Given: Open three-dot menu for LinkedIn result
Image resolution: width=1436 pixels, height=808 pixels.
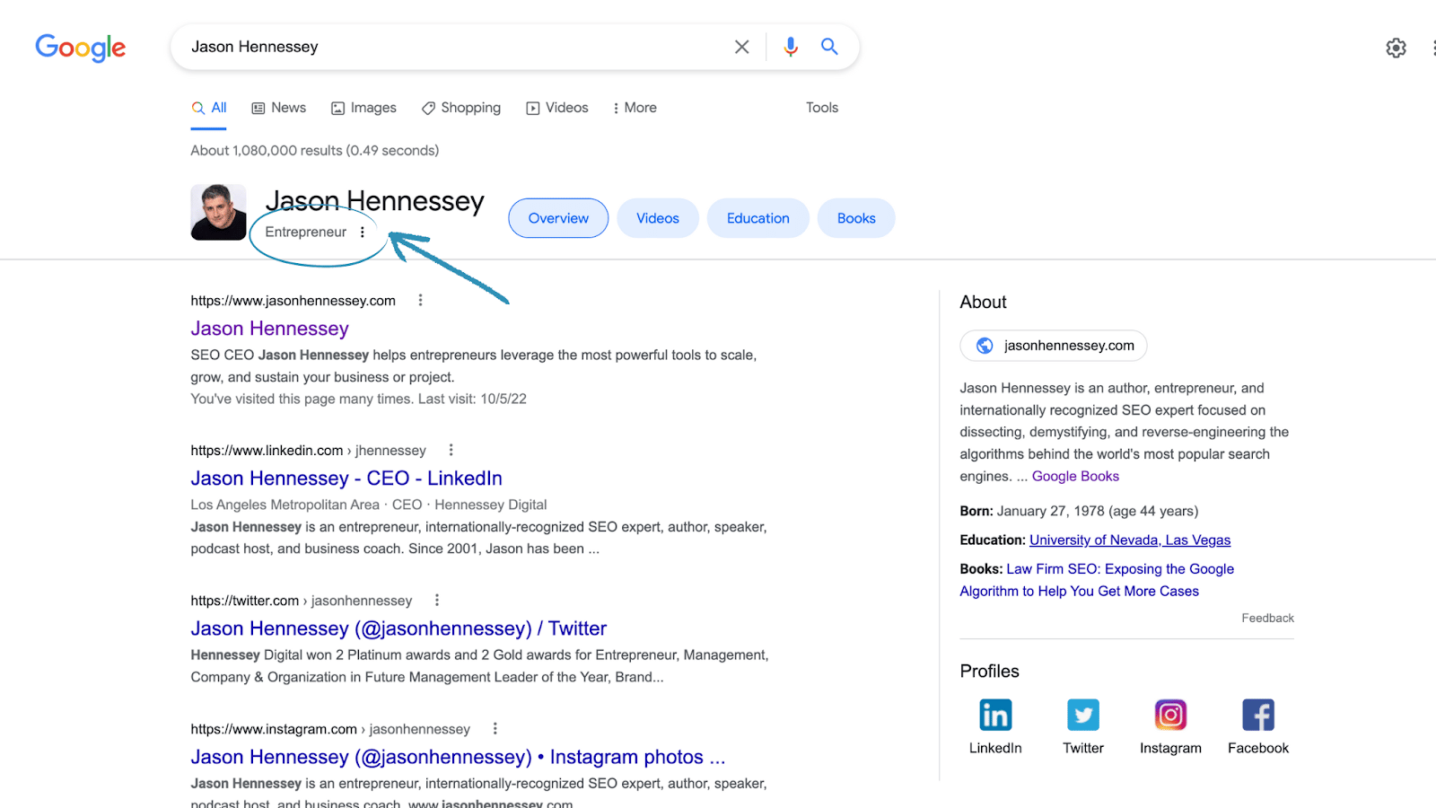Looking at the screenshot, I should click(x=451, y=450).
